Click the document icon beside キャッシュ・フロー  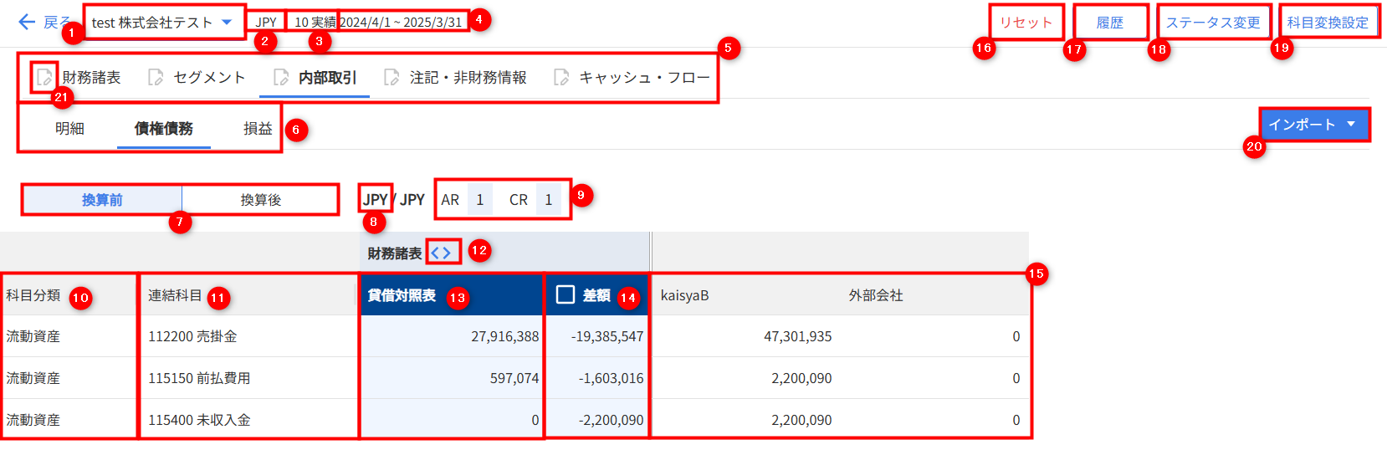(x=561, y=78)
